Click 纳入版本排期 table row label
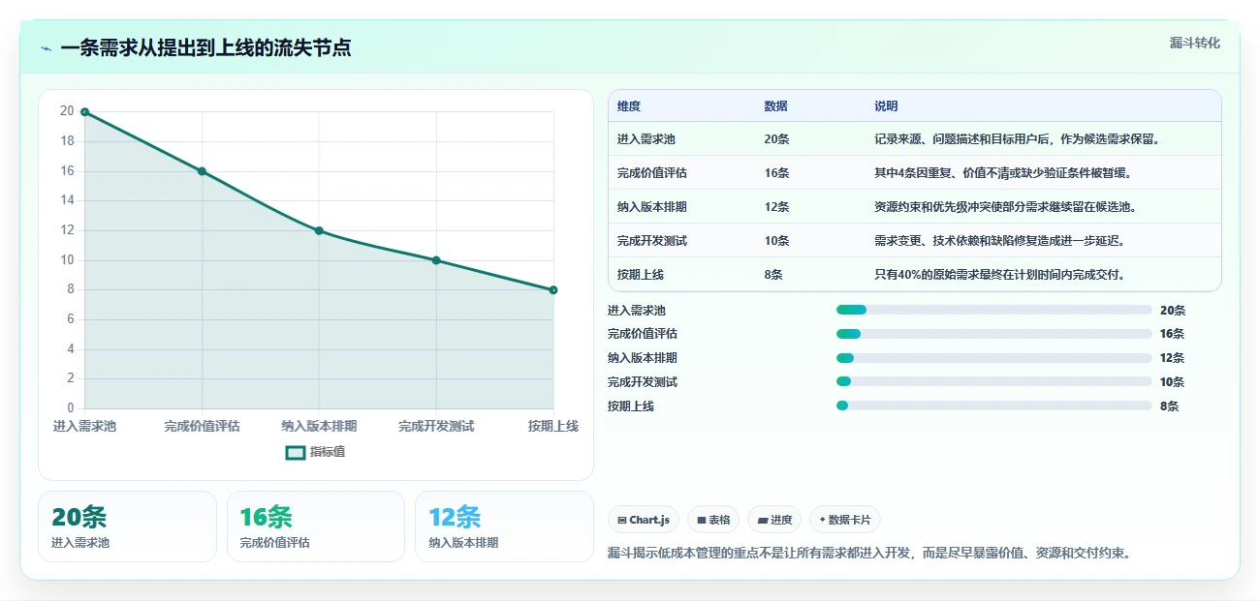The width and height of the screenshot is (1260, 601). point(652,207)
